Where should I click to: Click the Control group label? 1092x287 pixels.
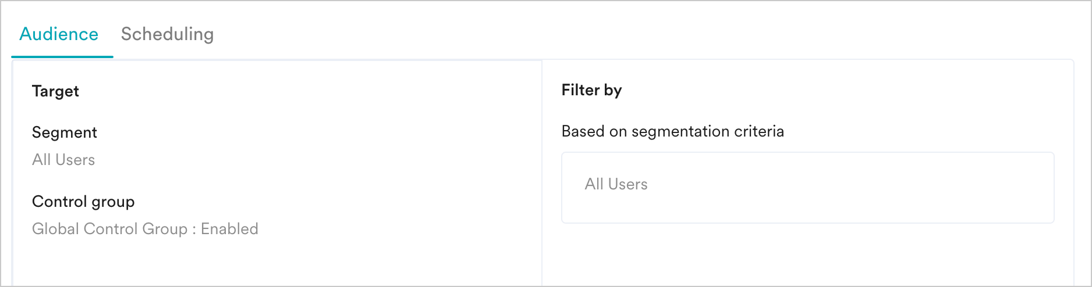tap(83, 202)
